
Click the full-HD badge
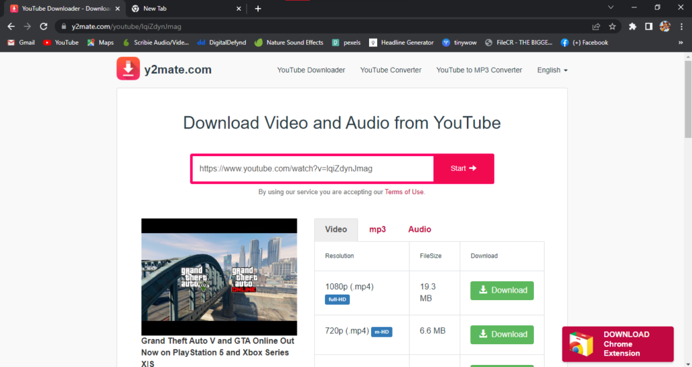pyautogui.click(x=337, y=299)
